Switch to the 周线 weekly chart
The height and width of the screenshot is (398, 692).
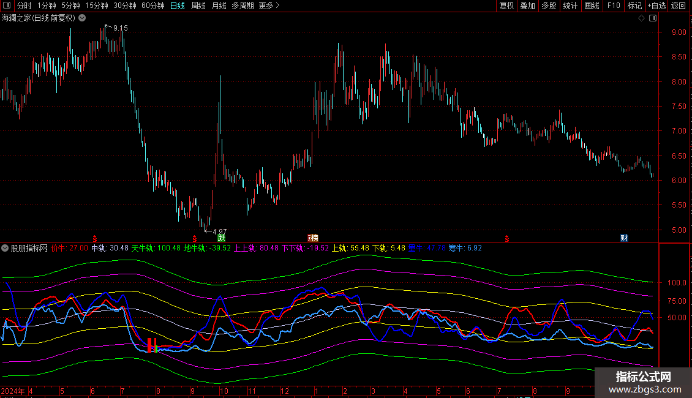tap(198, 6)
